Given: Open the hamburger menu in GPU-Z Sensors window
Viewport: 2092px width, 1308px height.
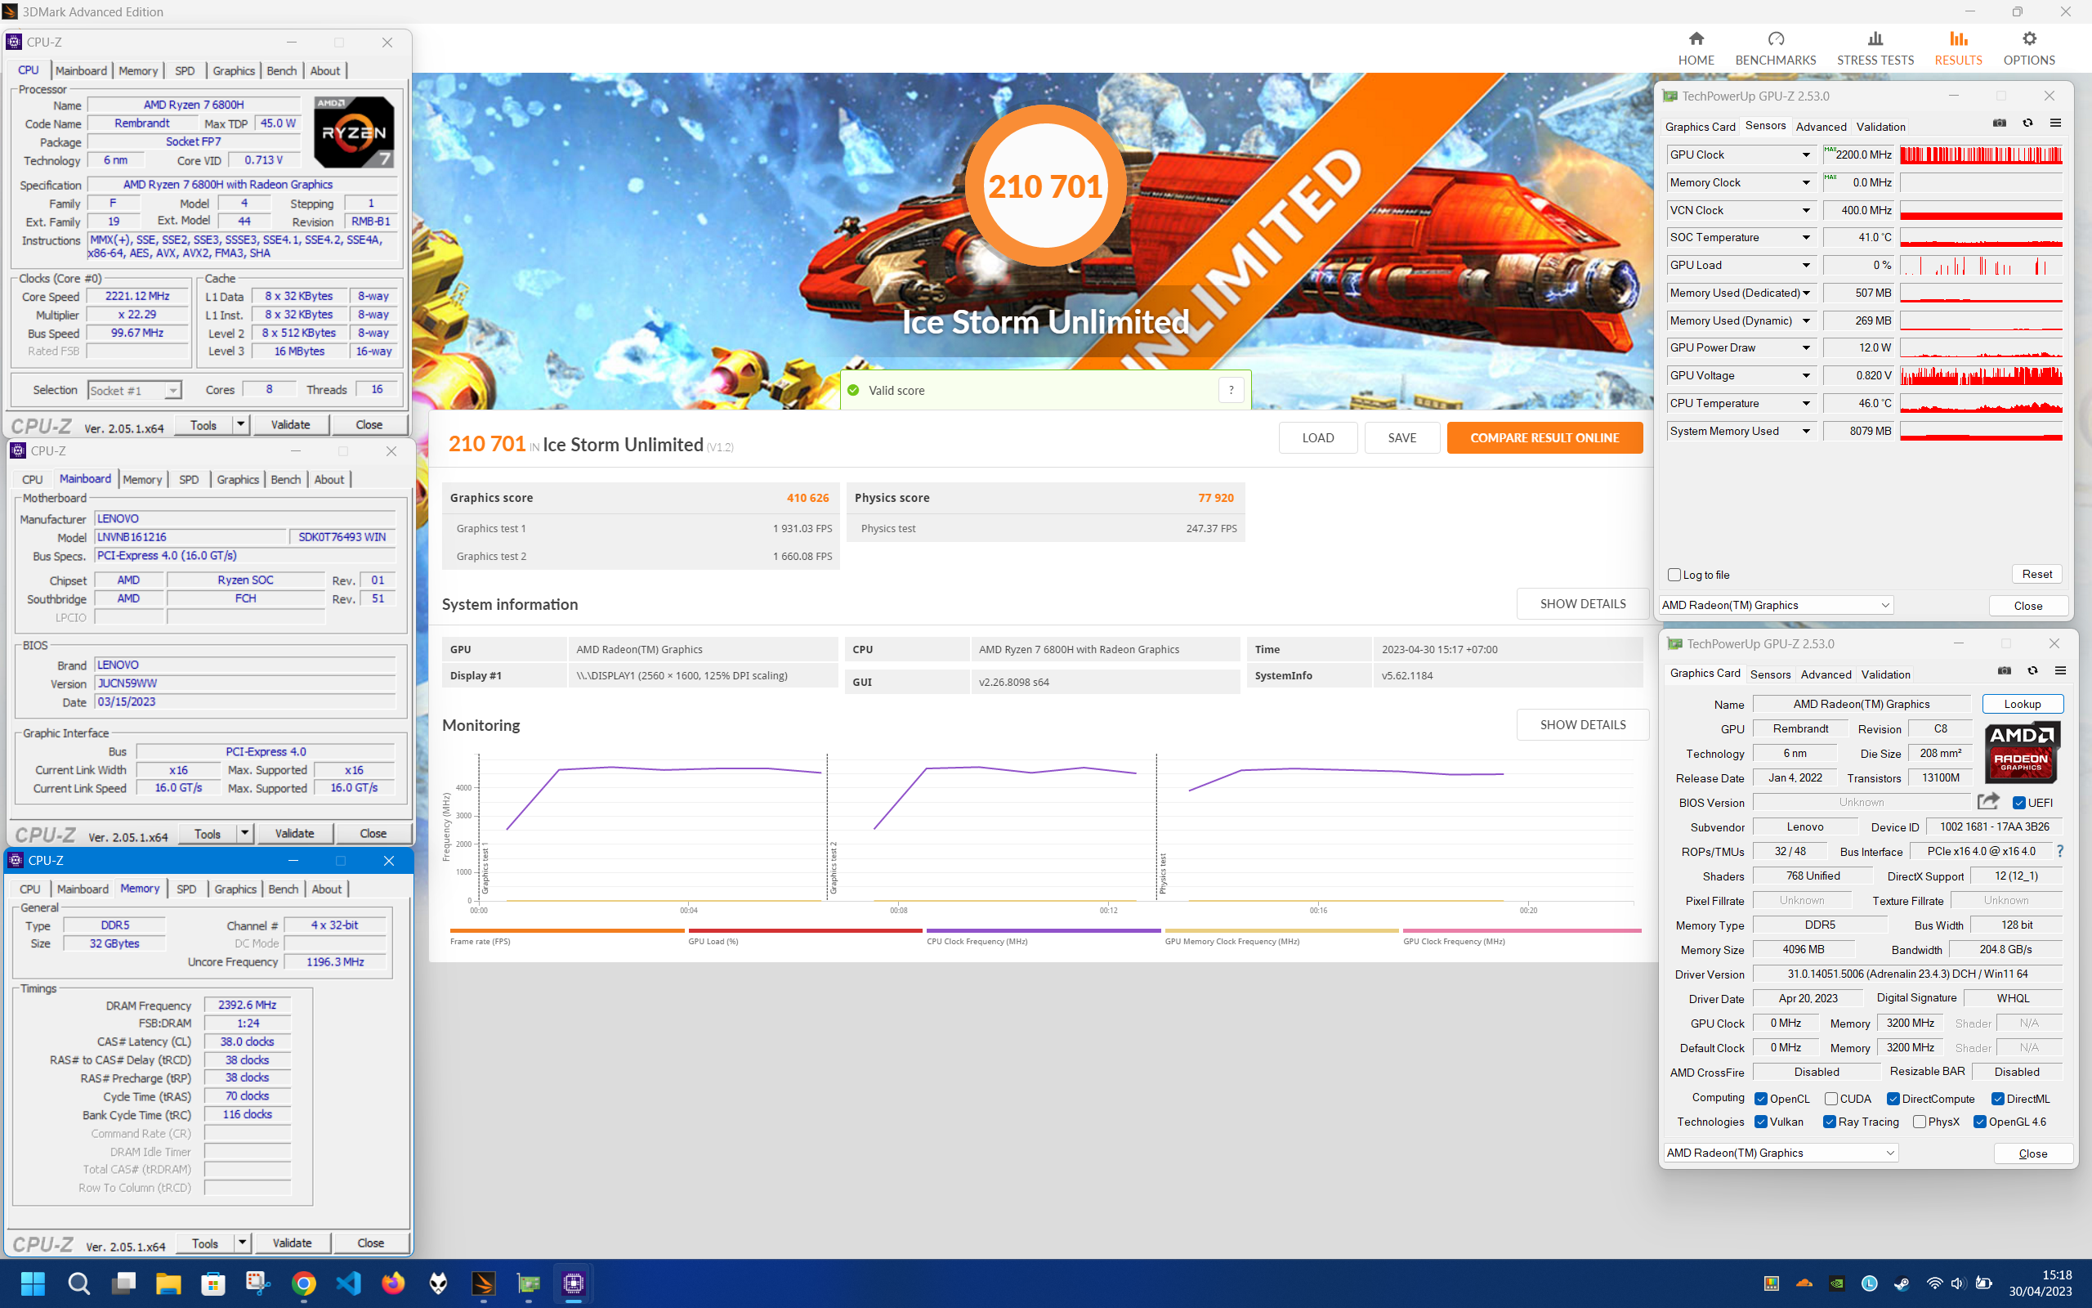Looking at the screenshot, I should coord(2055,123).
